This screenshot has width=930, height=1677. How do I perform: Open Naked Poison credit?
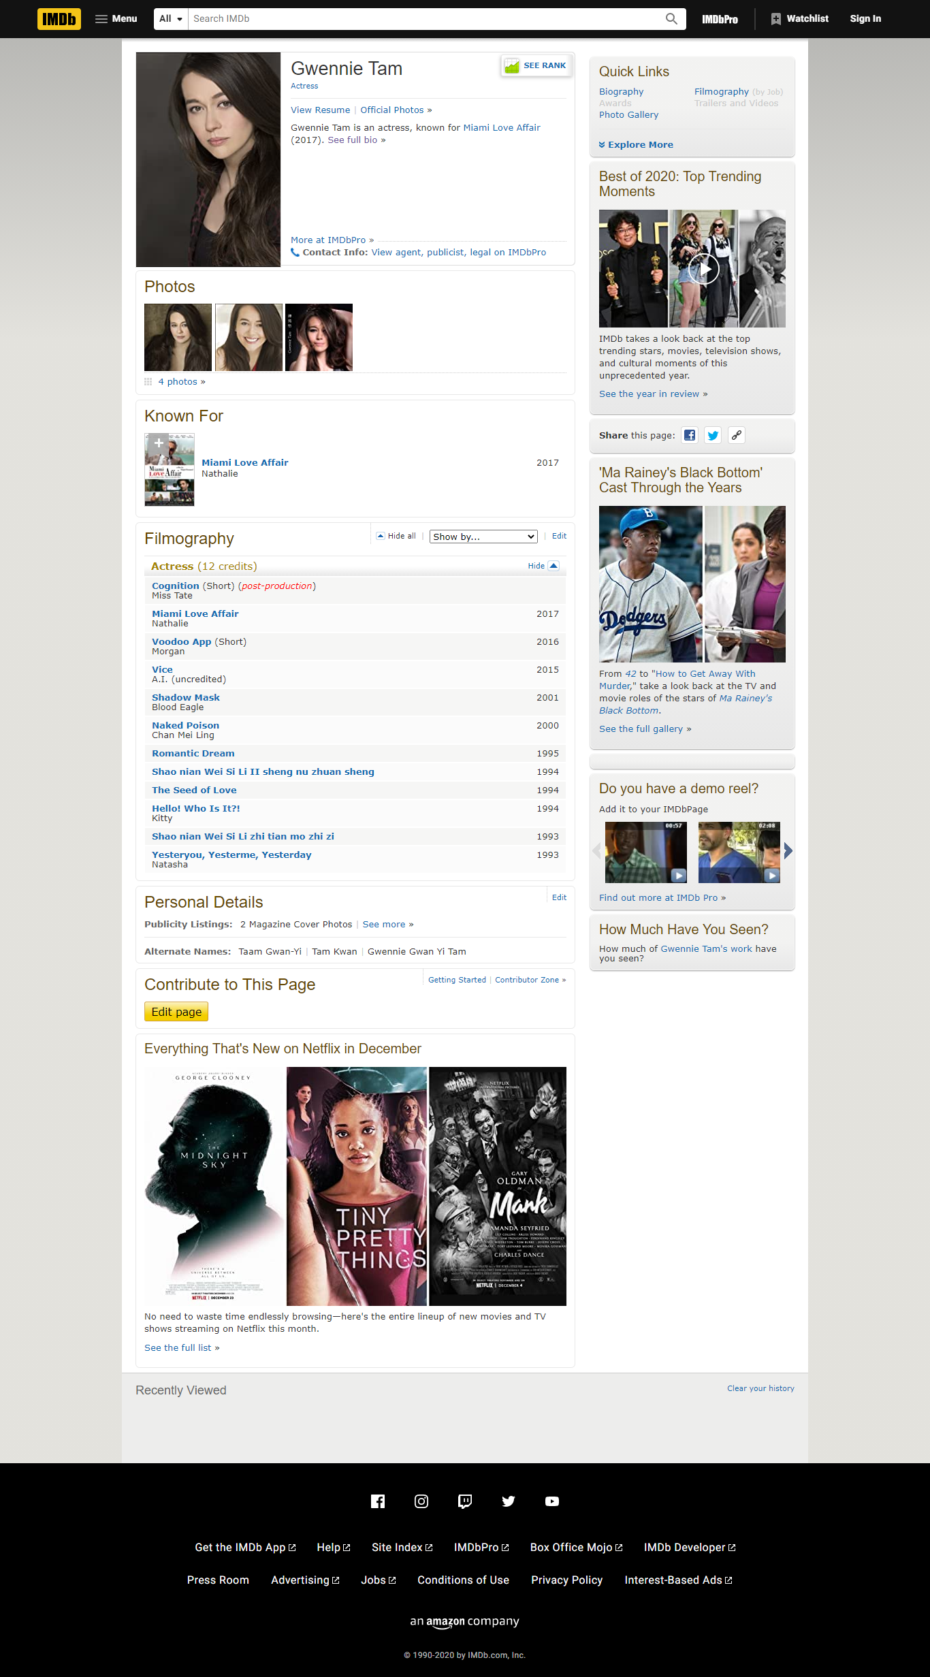click(185, 725)
